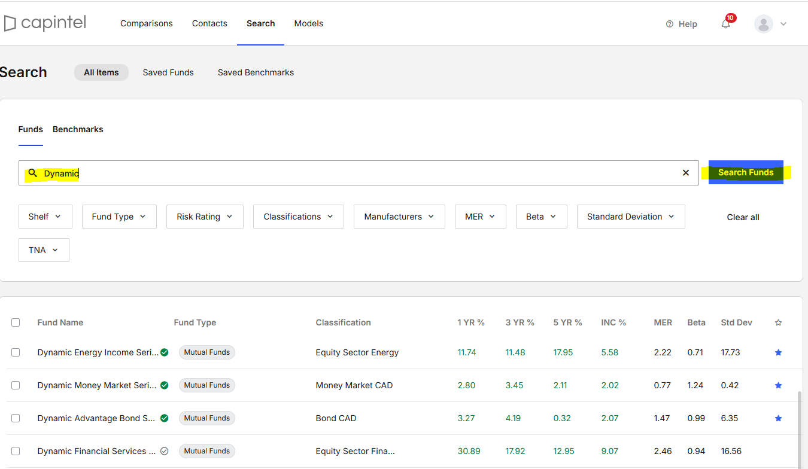The image size is (808, 469).
Task: Sort by Fund Name column header
Action: pyautogui.click(x=60, y=322)
